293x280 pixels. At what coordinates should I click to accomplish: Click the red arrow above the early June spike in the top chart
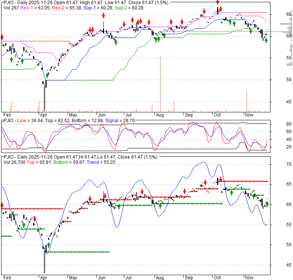103,16
